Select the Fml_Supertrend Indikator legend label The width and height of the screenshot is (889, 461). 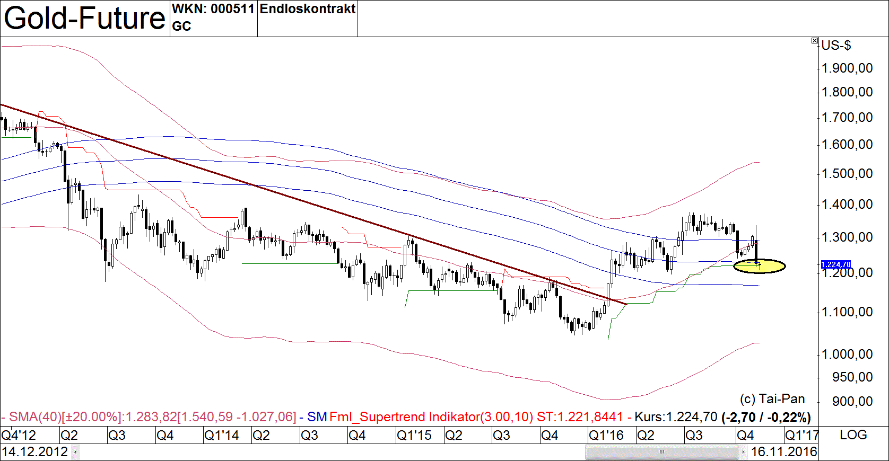click(x=431, y=417)
